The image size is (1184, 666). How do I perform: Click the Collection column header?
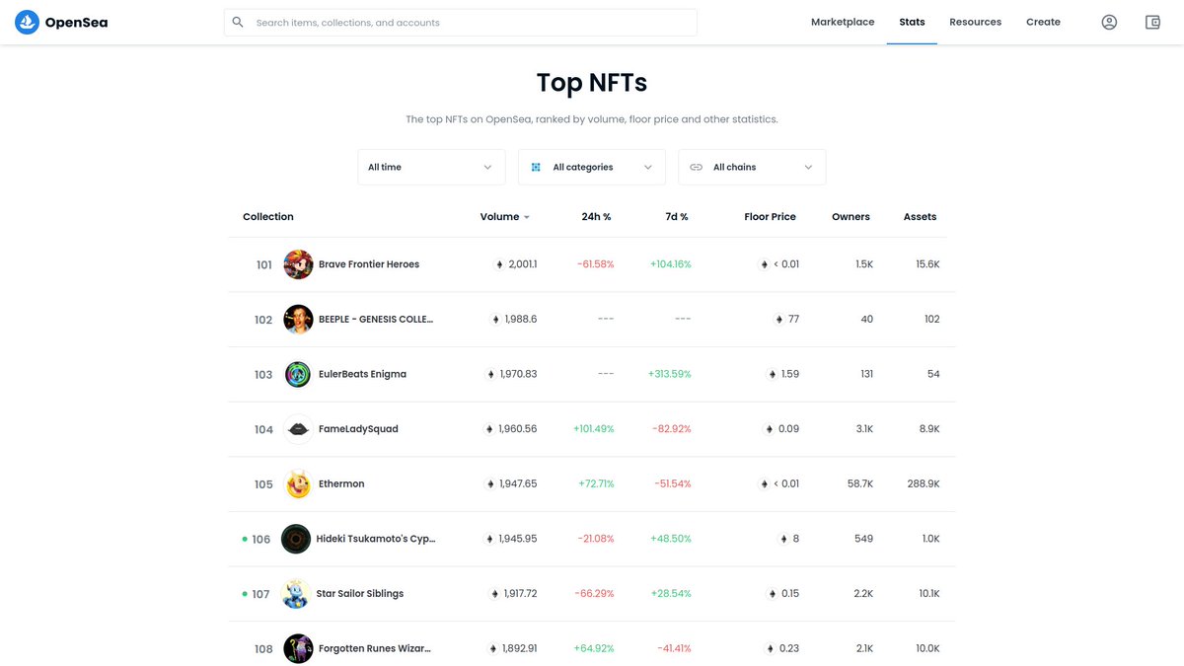click(x=268, y=217)
